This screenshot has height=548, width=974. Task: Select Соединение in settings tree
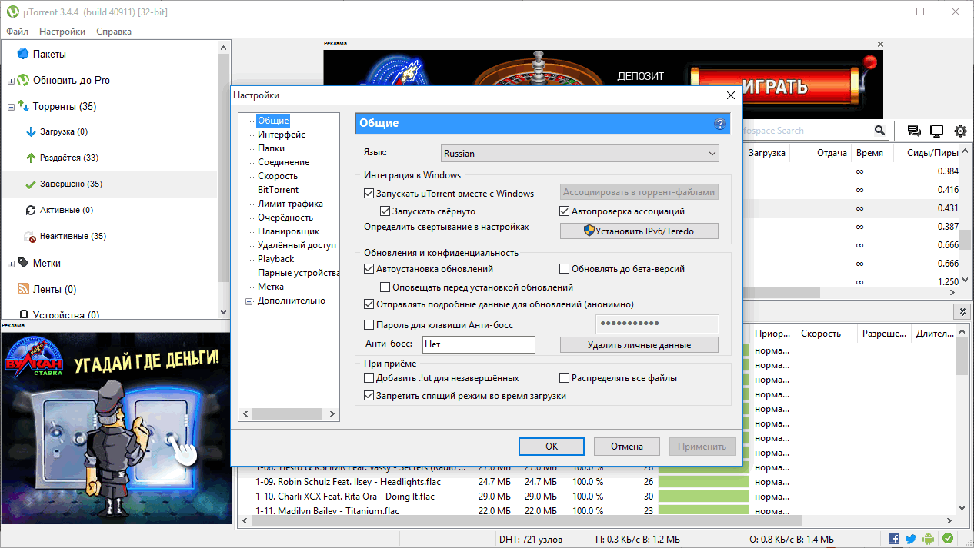[x=284, y=162]
